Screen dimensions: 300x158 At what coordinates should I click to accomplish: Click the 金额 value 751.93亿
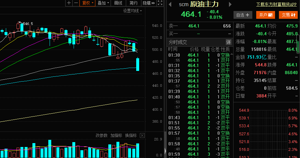coord(257,57)
